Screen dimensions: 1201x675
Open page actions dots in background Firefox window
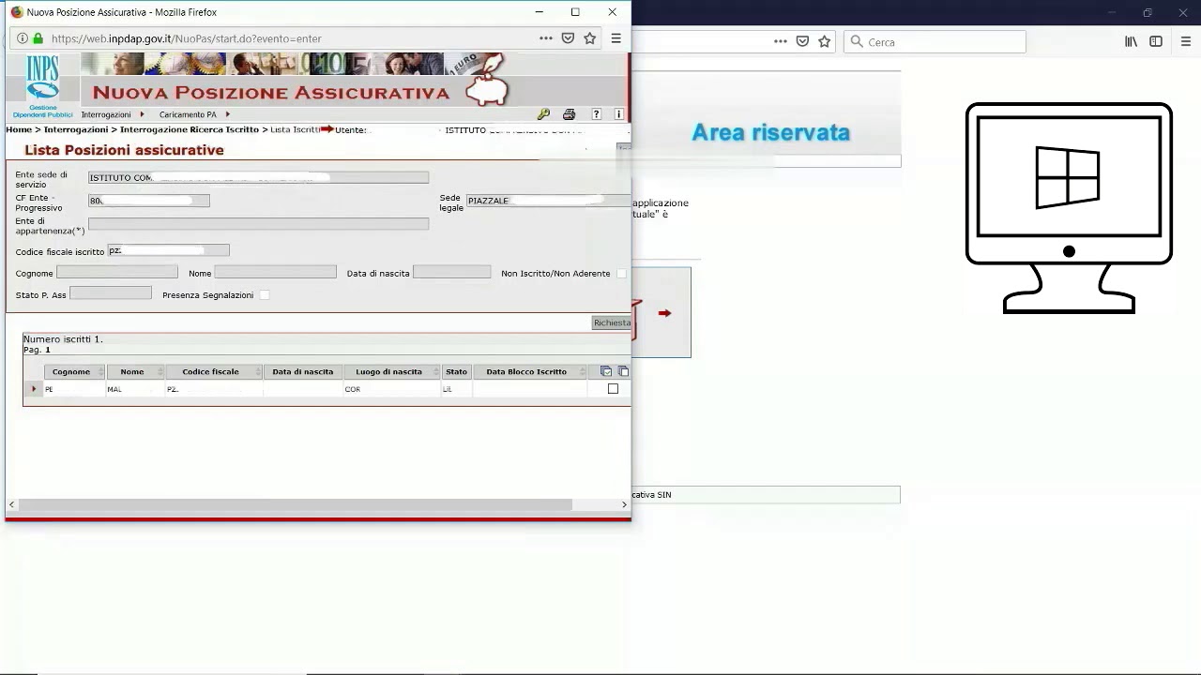781,41
